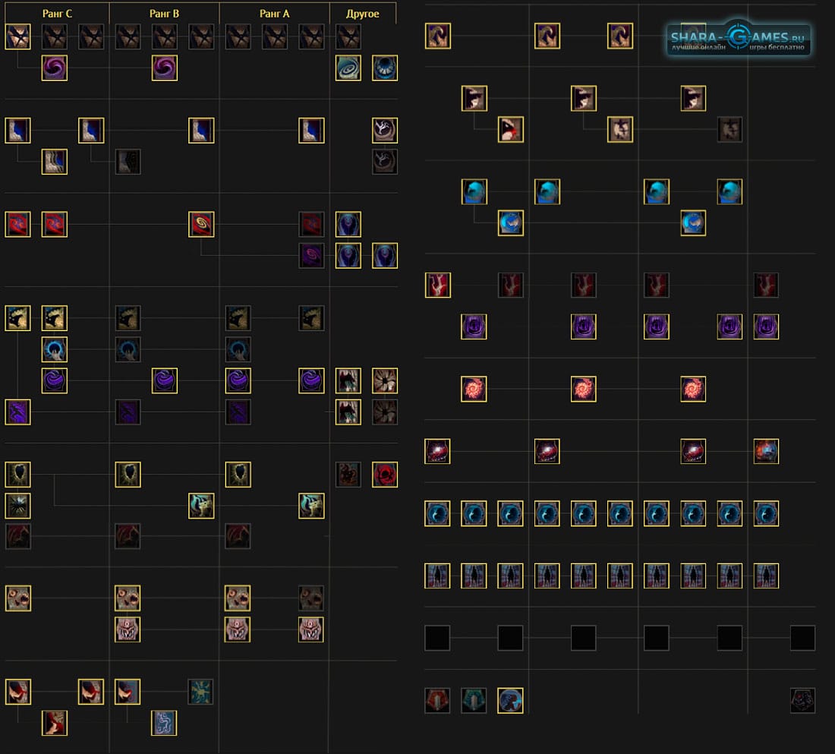Choose the fiery blue orb skill in right panel
The height and width of the screenshot is (754, 835).
point(767,451)
